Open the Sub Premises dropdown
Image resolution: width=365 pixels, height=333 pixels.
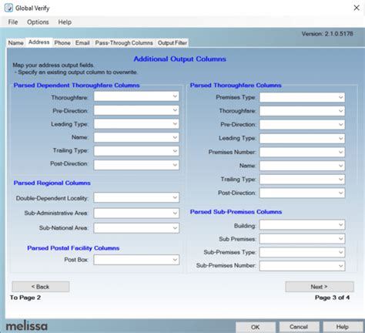click(x=302, y=239)
